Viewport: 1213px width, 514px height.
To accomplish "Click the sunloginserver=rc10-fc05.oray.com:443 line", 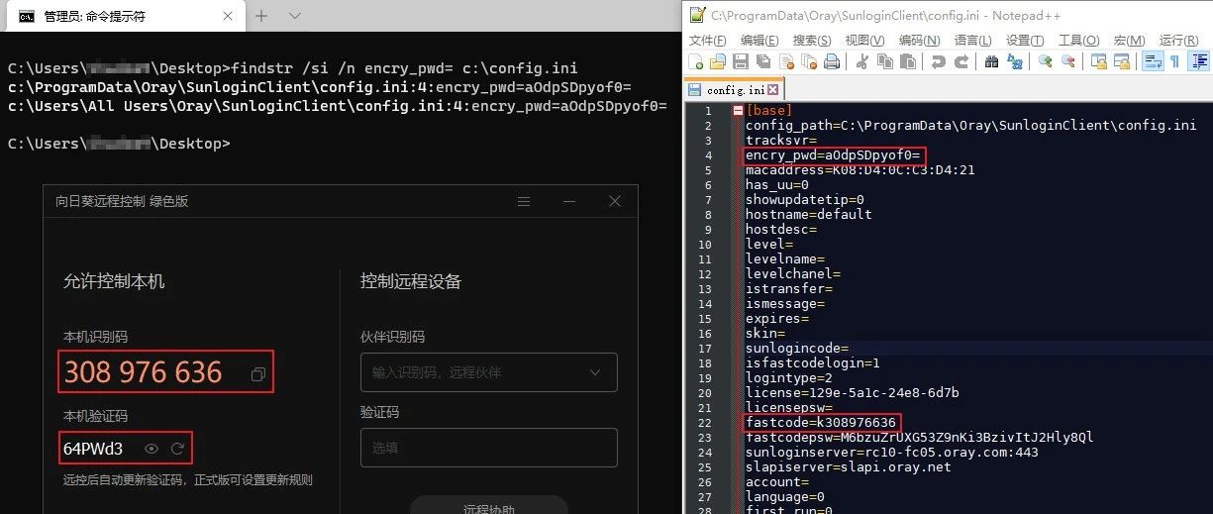I will pyautogui.click(x=892, y=453).
